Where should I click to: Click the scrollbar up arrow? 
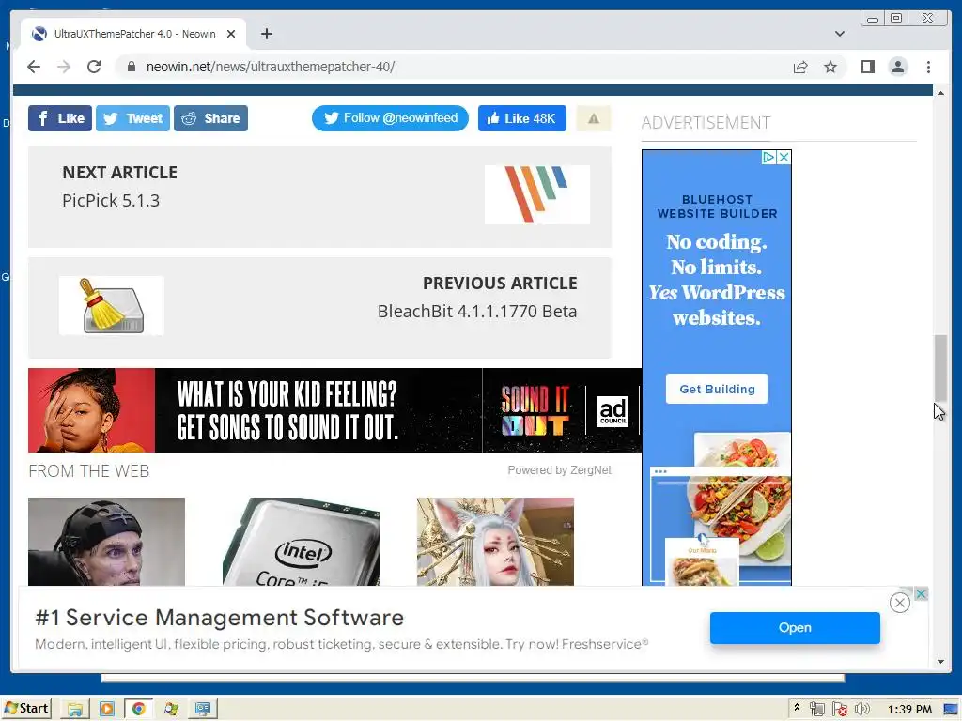point(940,93)
